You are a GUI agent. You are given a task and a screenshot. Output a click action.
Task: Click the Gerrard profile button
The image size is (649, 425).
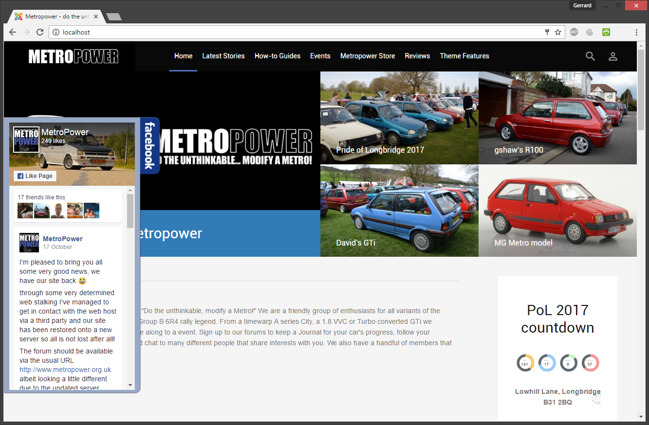(582, 5)
